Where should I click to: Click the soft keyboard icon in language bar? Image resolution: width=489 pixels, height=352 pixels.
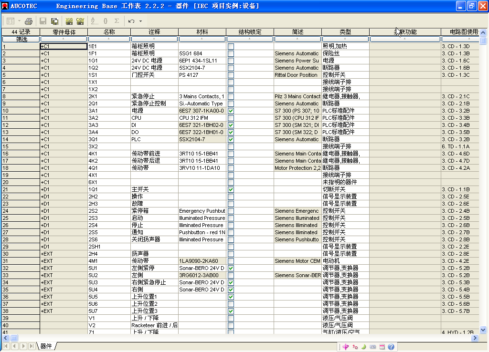point(372,347)
